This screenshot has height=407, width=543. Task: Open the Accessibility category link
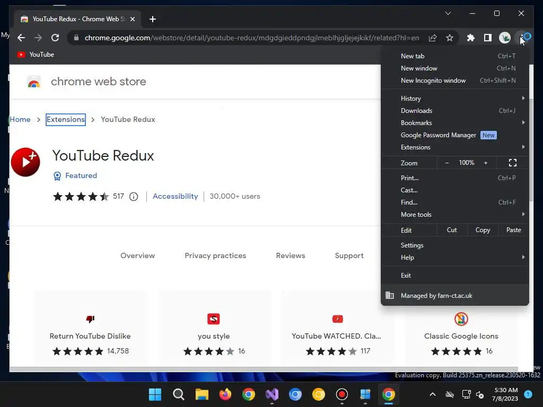pos(175,196)
